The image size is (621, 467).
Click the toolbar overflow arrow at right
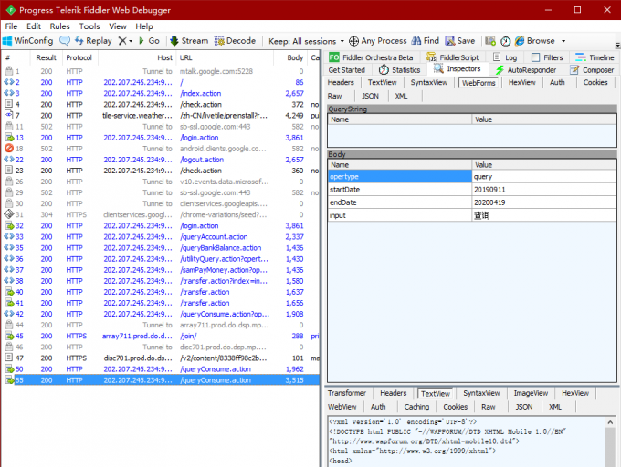pyautogui.click(x=617, y=45)
